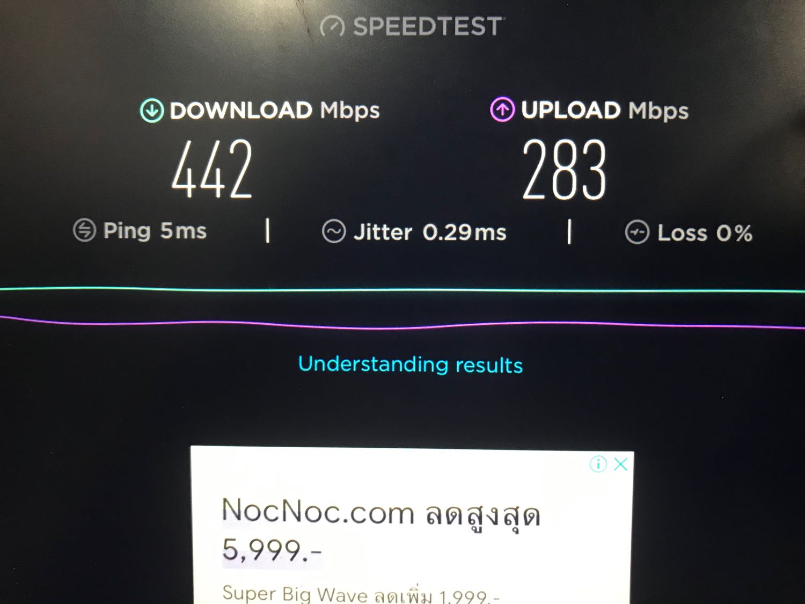The width and height of the screenshot is (805, 604).
Task: Click the Speedtest gauge logo icon
Action: point(332,26)
